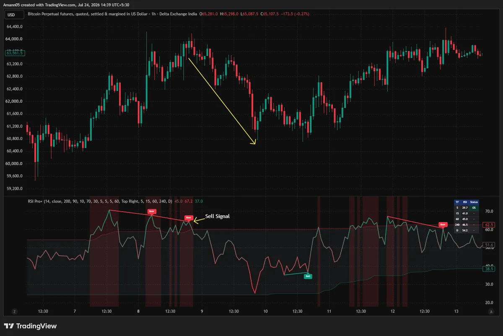
Task: Click the 70.0 RSI axis level
Action: pyautogui.click(x=490, y=212)
